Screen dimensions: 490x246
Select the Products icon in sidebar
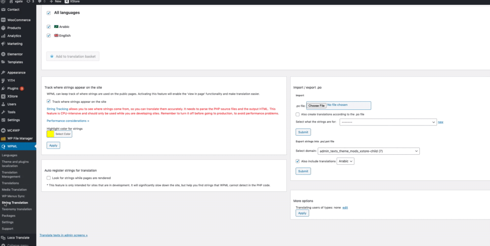(x=3, y=28)
